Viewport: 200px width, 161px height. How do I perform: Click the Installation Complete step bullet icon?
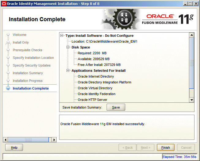tap(8, 88)
